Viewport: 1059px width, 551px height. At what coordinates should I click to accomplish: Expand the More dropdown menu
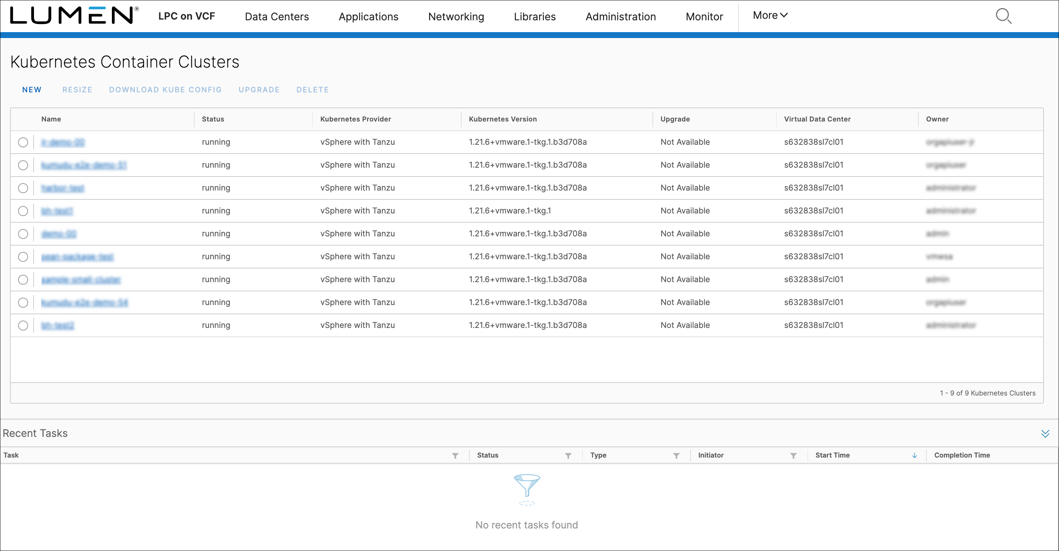[770, 15]
